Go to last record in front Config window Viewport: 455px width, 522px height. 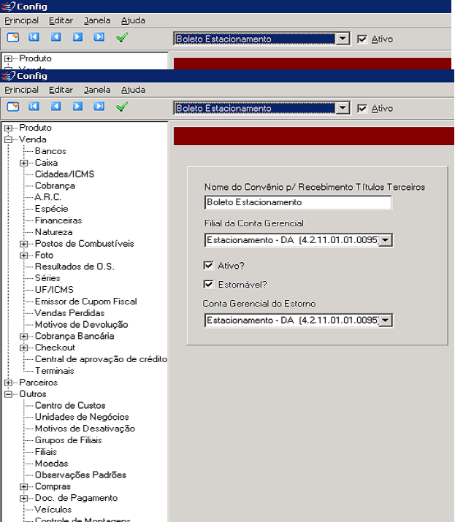99,106
